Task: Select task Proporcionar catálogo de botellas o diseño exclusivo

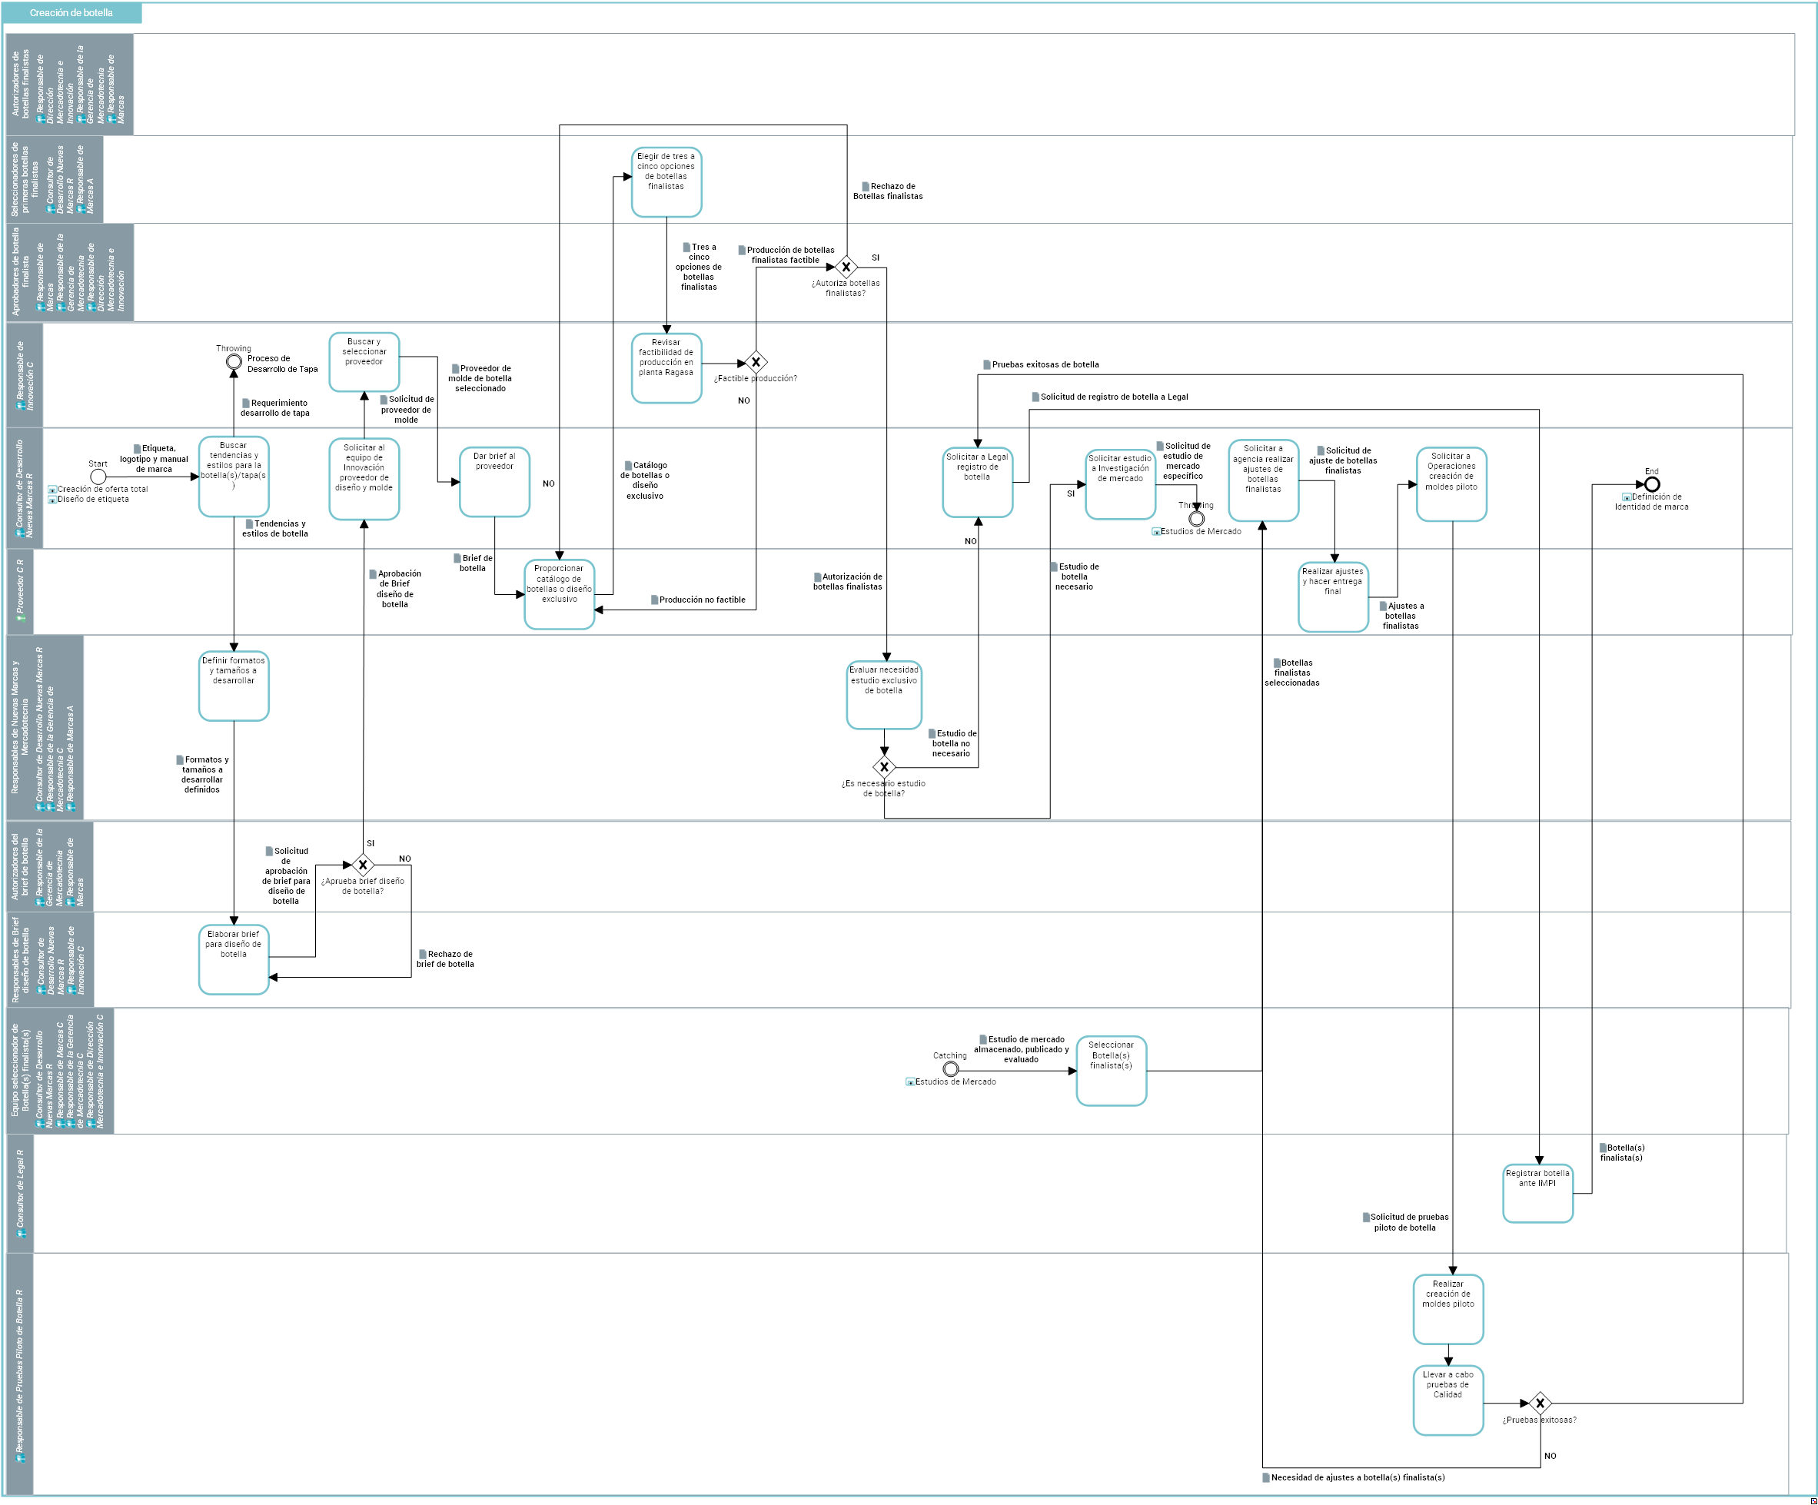Action: pyautogui.click(x=560, y=593)
